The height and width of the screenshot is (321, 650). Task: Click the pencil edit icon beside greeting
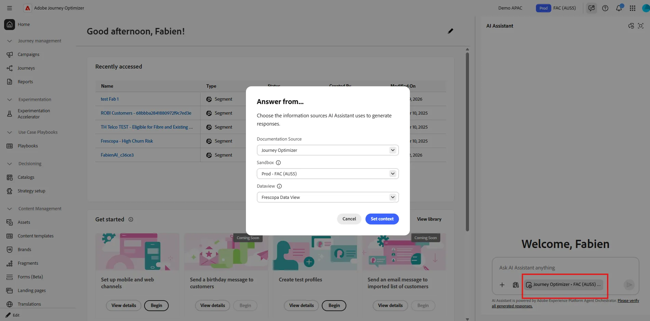point(451,31)
